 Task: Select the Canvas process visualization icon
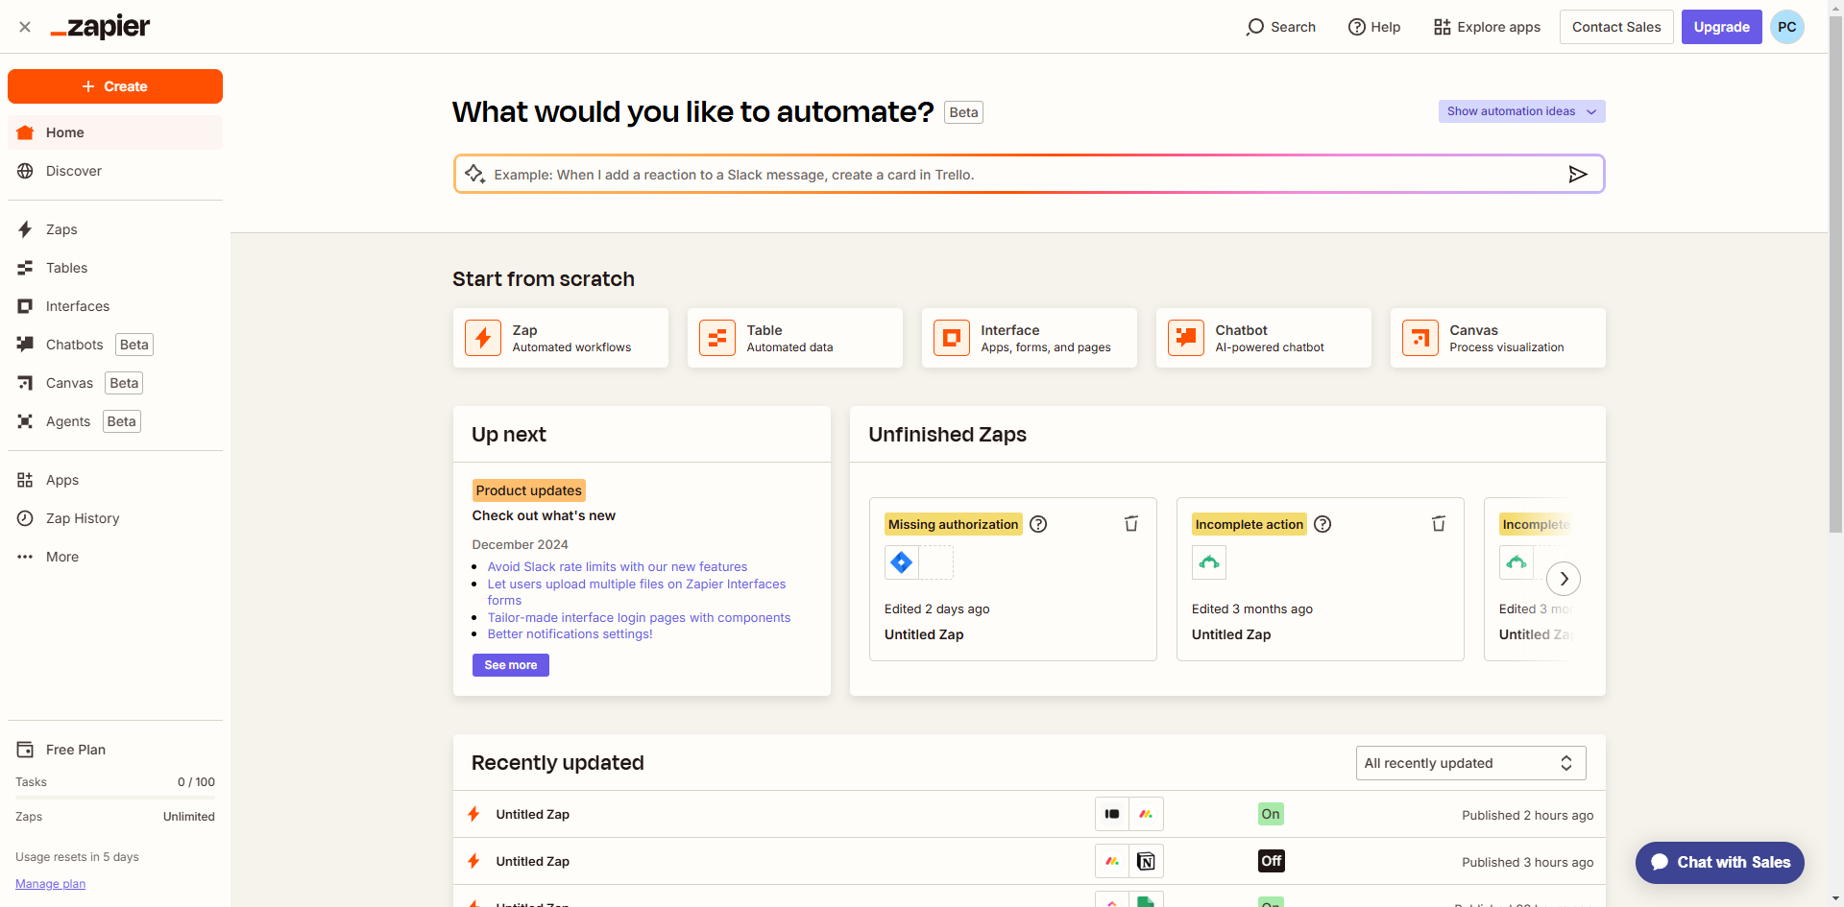point(1420,338)
